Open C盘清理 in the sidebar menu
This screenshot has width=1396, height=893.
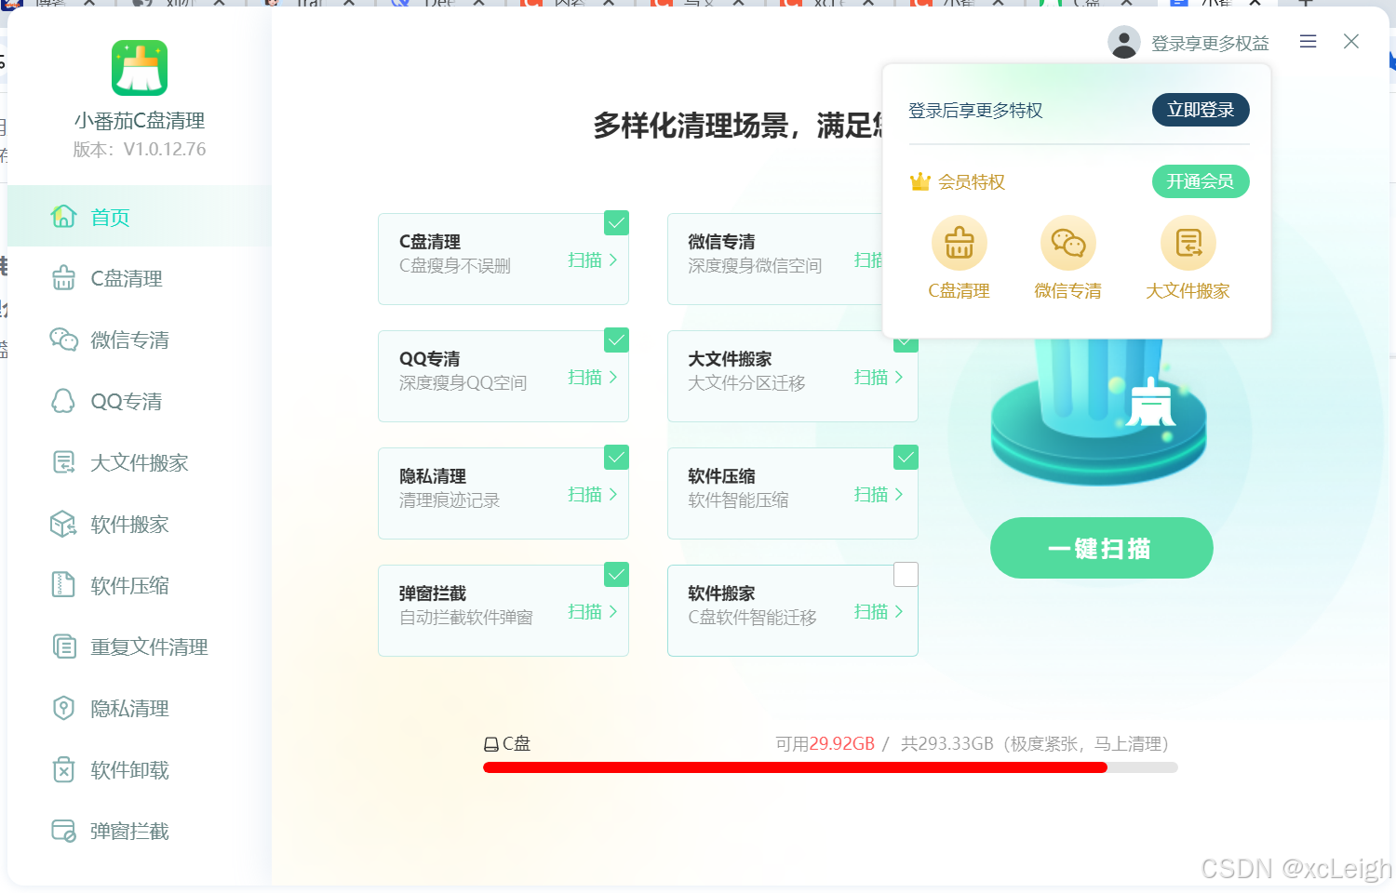pyautogui.click(x=139, y=277)
